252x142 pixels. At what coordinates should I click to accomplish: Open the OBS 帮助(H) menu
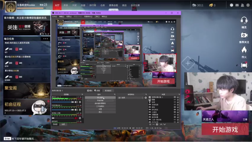pos(104,17)
